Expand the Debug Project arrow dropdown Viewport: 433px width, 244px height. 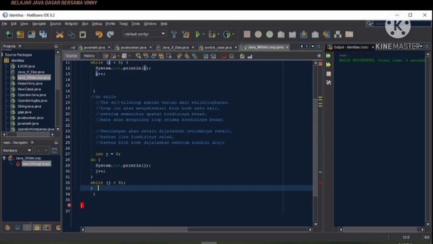click(219, 35)
